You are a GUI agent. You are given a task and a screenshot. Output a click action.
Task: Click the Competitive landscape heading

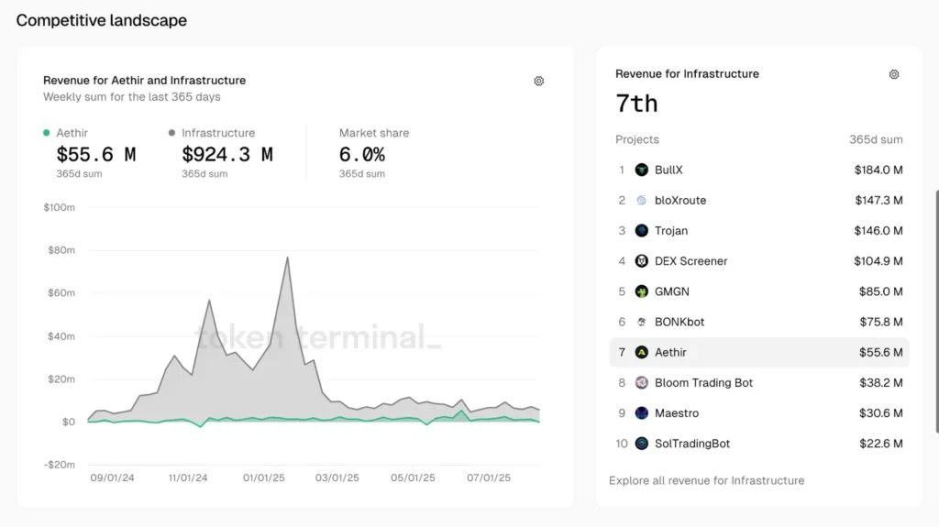pos(101,20)
